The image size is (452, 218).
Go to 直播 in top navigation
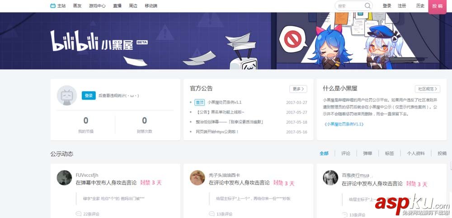pos(118,6)
